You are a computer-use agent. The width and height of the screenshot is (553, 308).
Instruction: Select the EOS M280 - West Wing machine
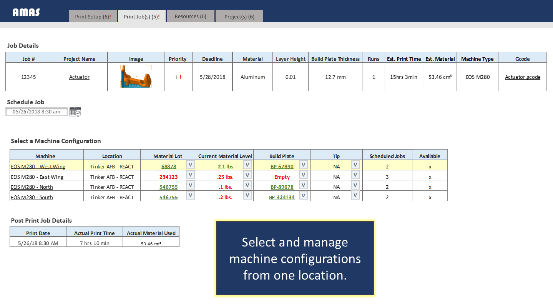pyautogui.click(x=38, y=166)
